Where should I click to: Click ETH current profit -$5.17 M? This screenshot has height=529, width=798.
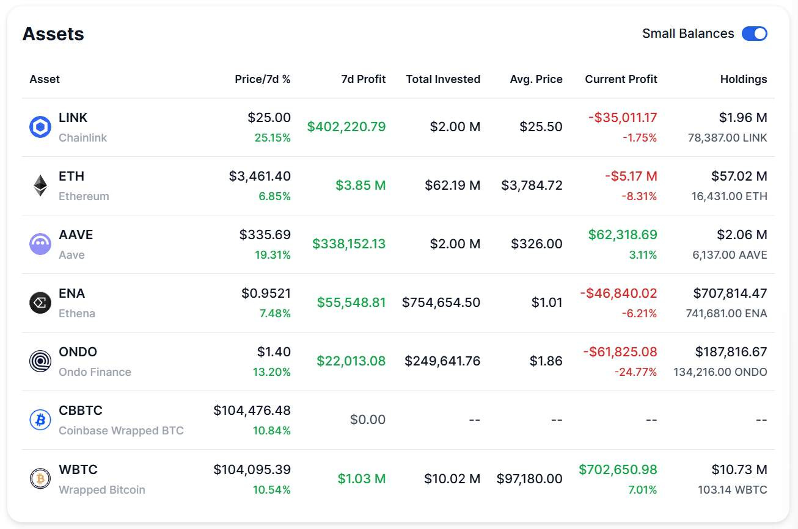coord(631,176)
